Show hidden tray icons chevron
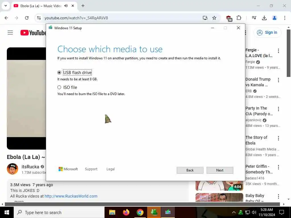Image resolution: width=291 pixels, height=218 pixels. (x=234, y=212)
